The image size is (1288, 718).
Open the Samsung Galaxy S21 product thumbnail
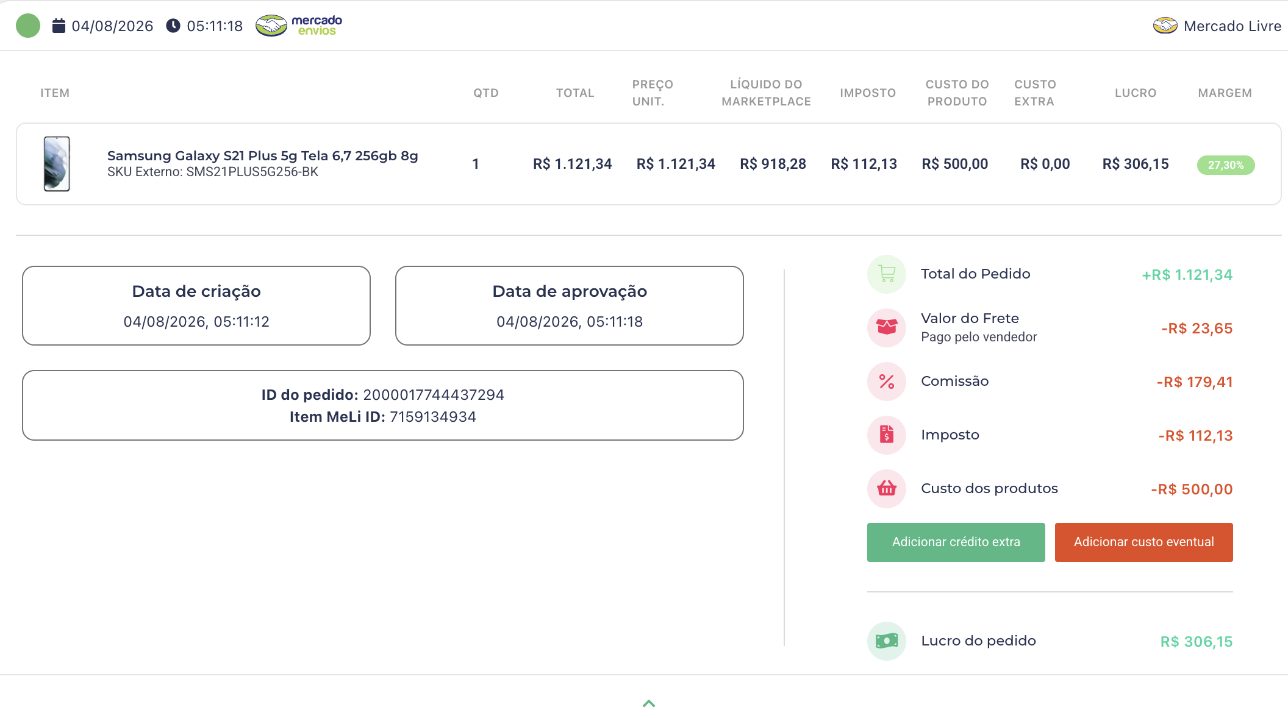click(x=57, y=164)
